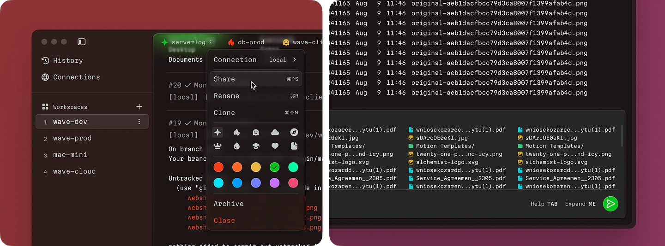Open History from the sidebar
The height and width of the screenshot is (246, 665).
click(62, 60)
